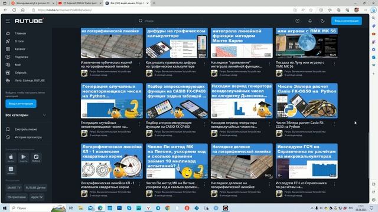Click the SMART TV button
This screenshot has height=212, width=378.
click(14, 187)
